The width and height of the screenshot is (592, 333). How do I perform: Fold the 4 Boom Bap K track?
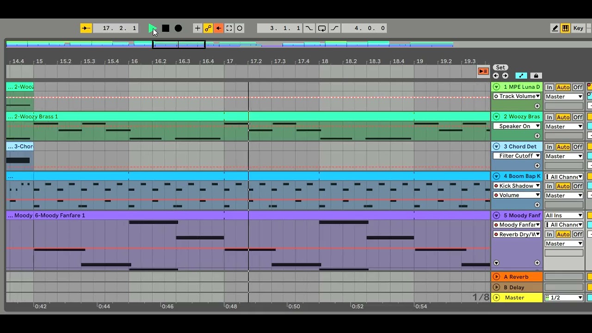point(496,176)
